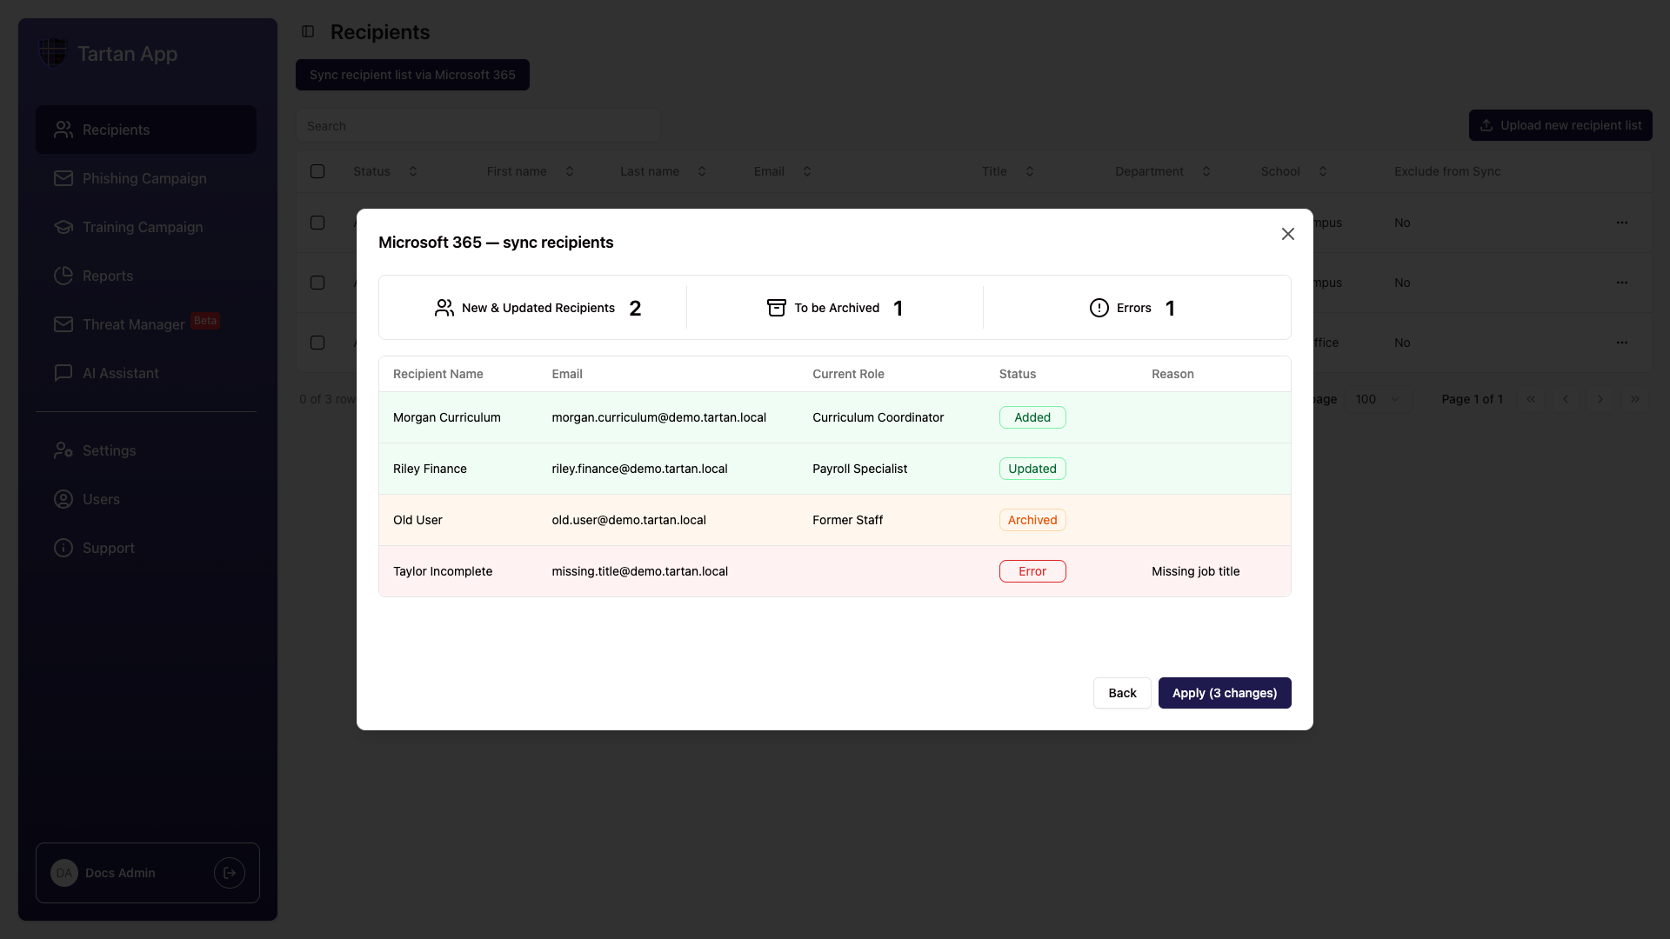Go to last page double-chevron
The height and width of the screenshot is (939, 1670).
click(1635, 399)
